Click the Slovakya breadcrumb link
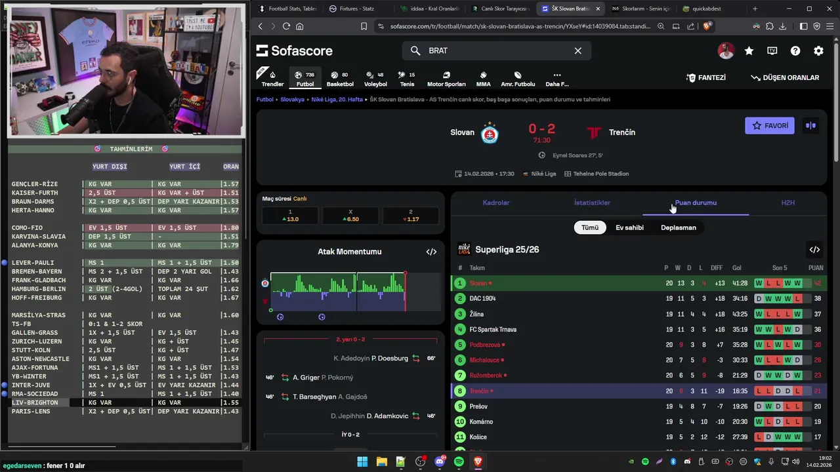The width and height of the screenshot is (840, 472). coord(292,100)
